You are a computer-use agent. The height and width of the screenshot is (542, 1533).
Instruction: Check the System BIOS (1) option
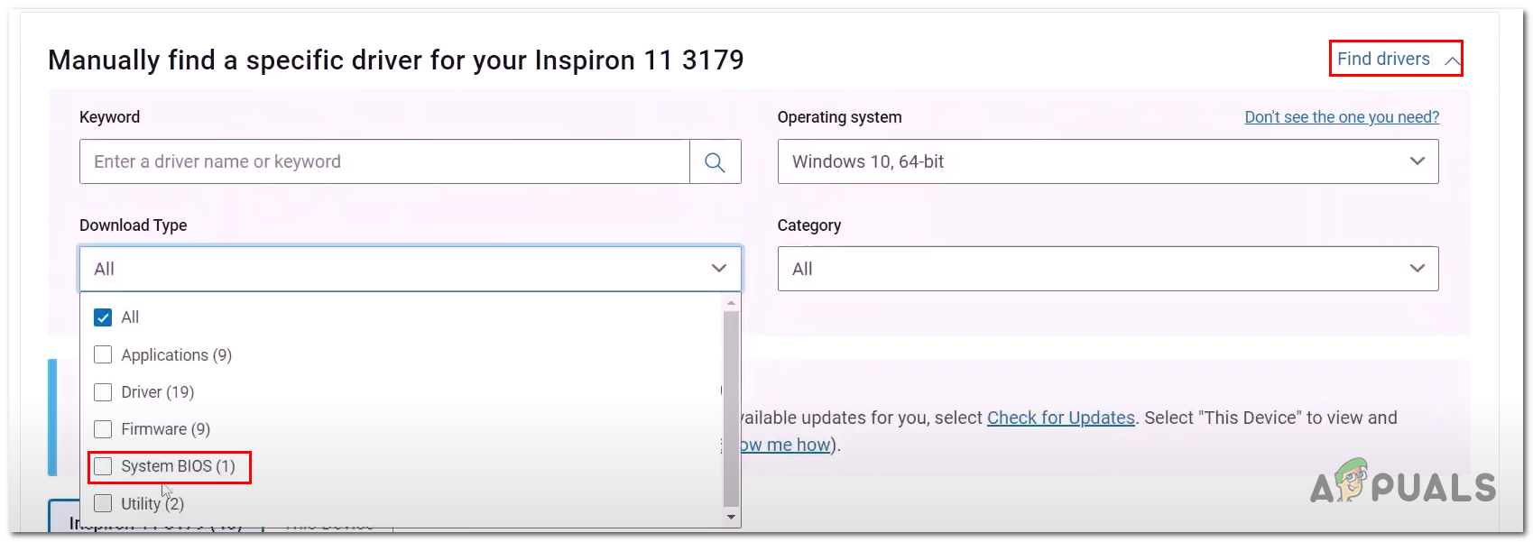tap(104, 466)
